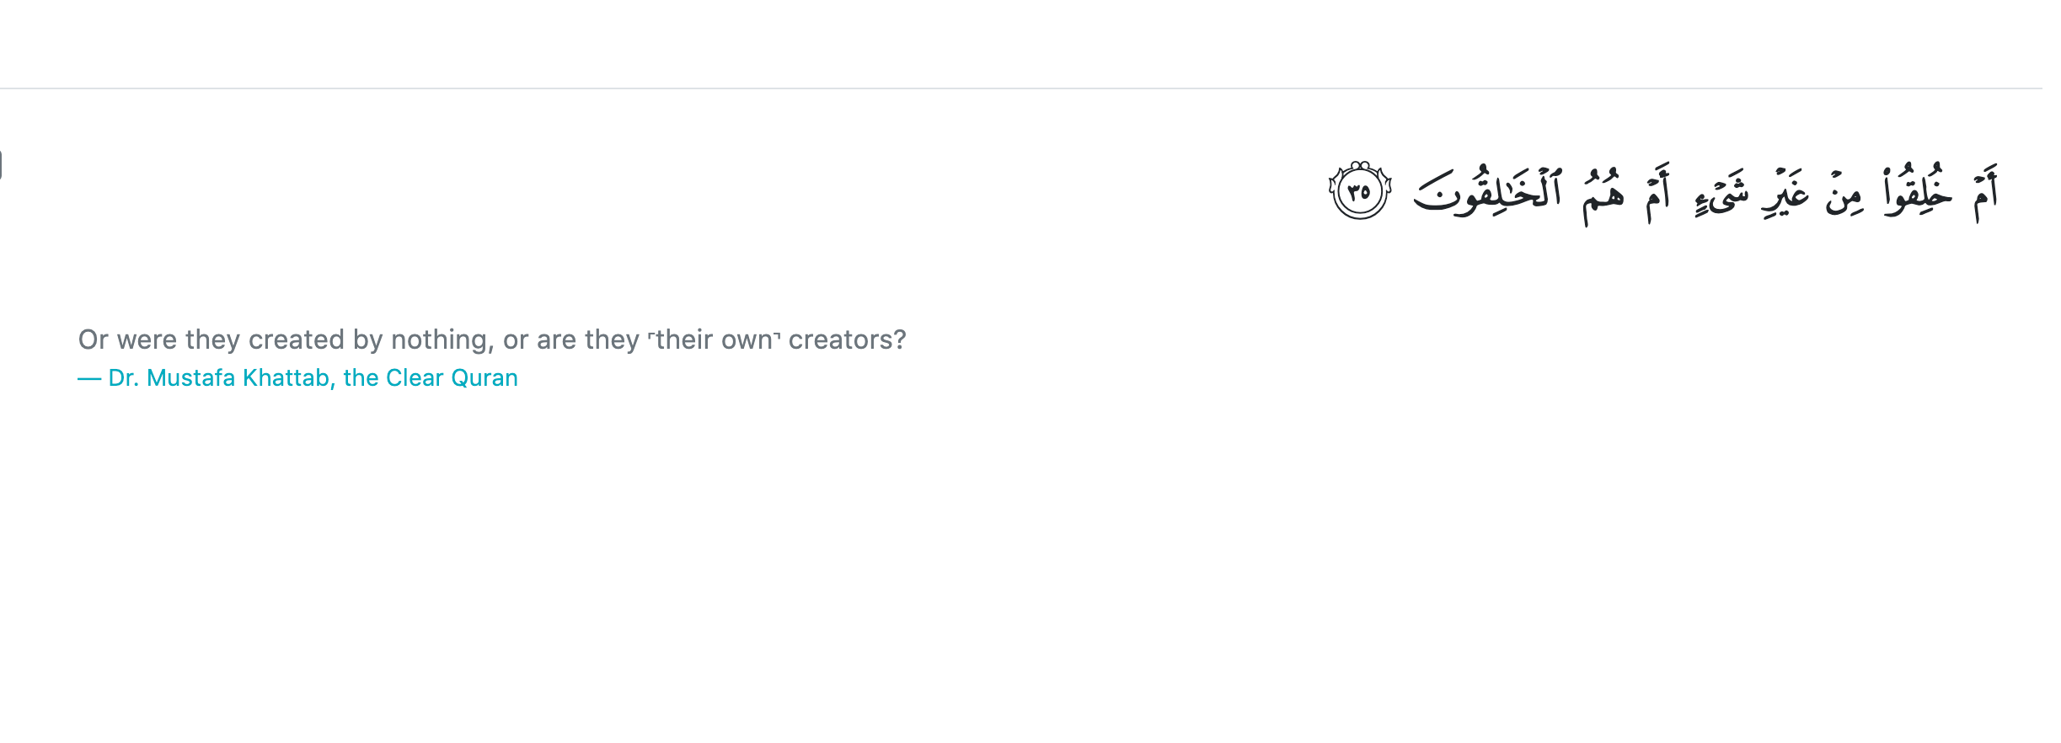Click the word "were" in the translation

[x=147, y=339]
